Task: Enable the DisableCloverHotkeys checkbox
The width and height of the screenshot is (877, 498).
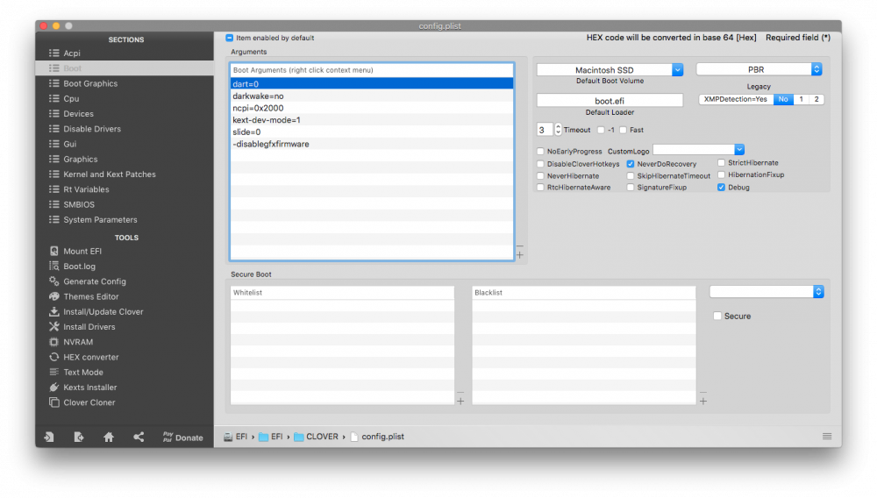Action: pyautogui.click(x=540, y=164)
